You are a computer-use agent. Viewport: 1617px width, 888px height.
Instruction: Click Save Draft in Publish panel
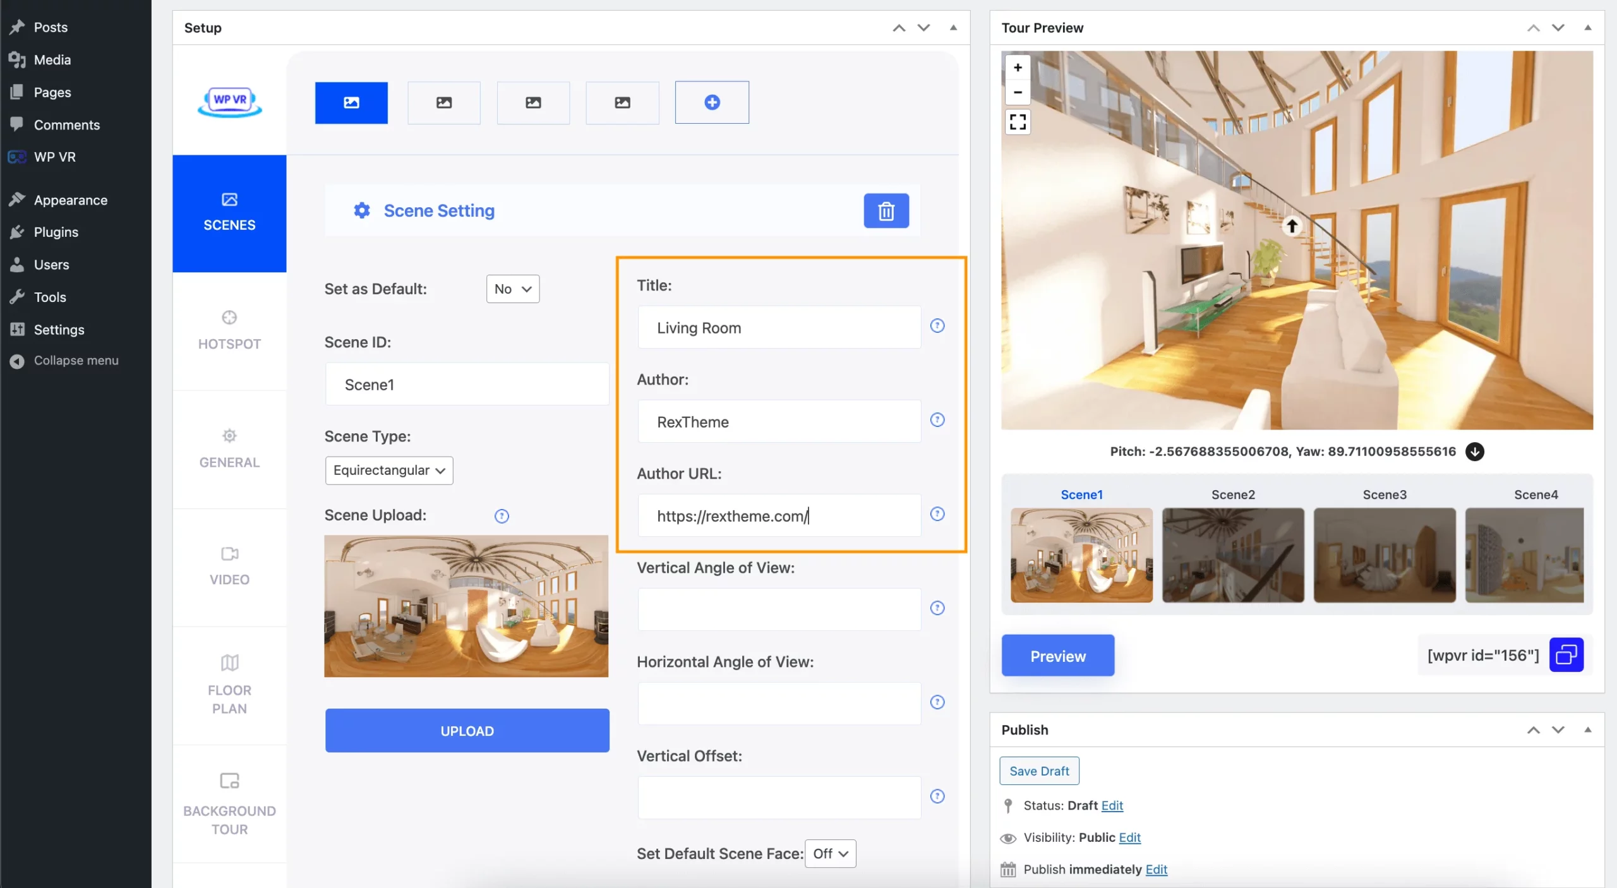tap(1038, 771)
